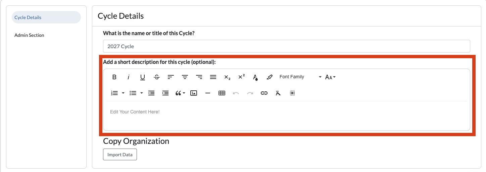Image resolution: width=486 pixels, height=172 pixels.
Task: Clear text formatting
Action: click(x=278, y=93)
